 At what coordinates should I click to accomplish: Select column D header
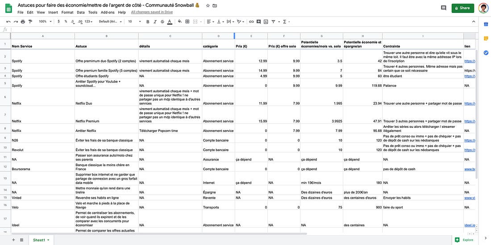[x=218, y=36]
